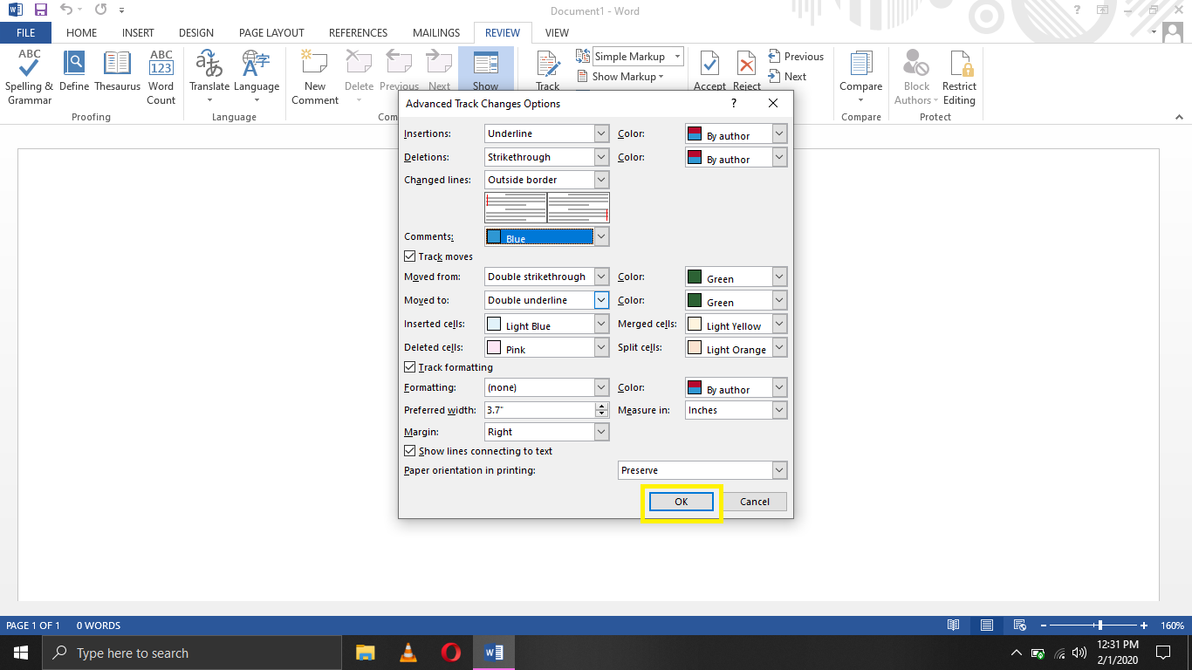Open Insertions color By author dropdown
1192x670 pixels.
pos(779,134)
